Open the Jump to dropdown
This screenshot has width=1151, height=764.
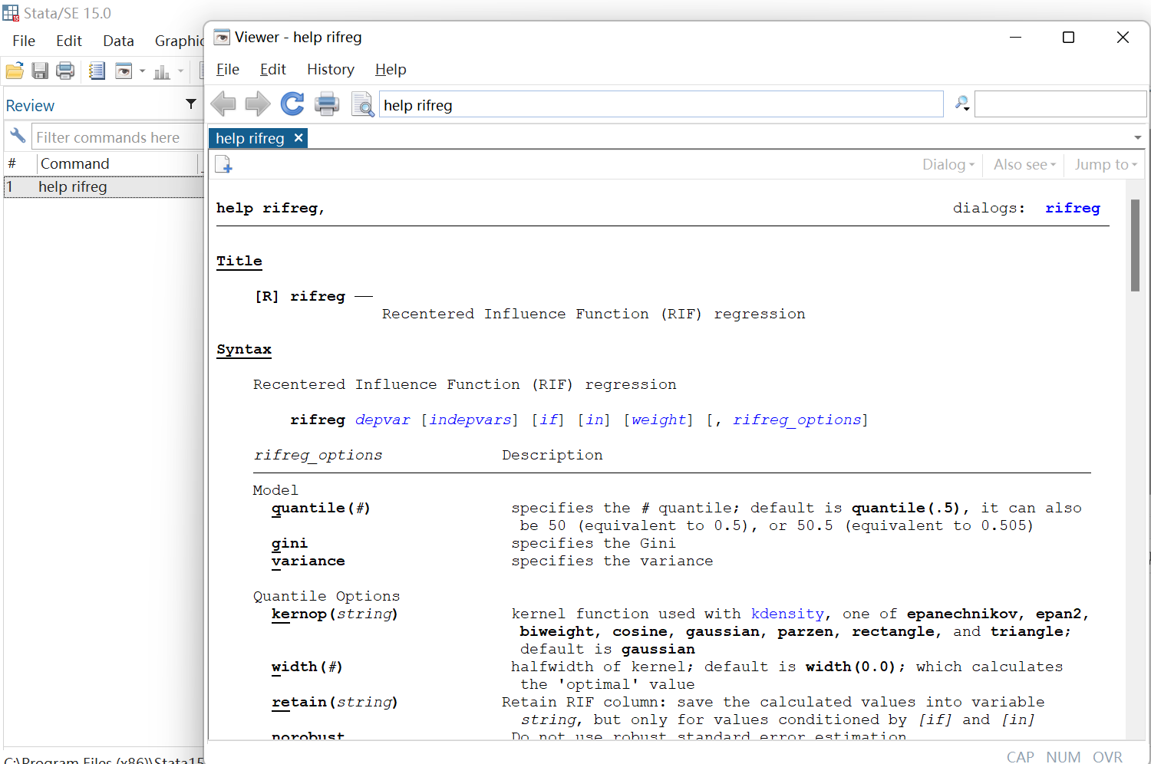tap(1105, 164)
